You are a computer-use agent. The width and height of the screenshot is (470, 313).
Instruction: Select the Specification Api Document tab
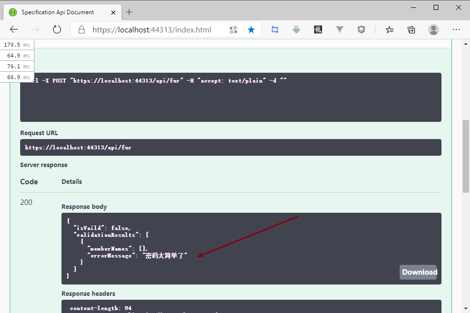(x=58, y=12)
